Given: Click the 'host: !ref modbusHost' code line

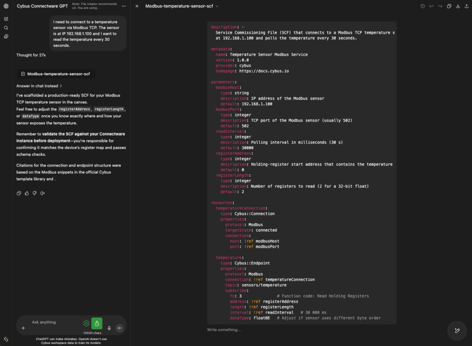Looking at the screenshot, I should coord(254,241).
